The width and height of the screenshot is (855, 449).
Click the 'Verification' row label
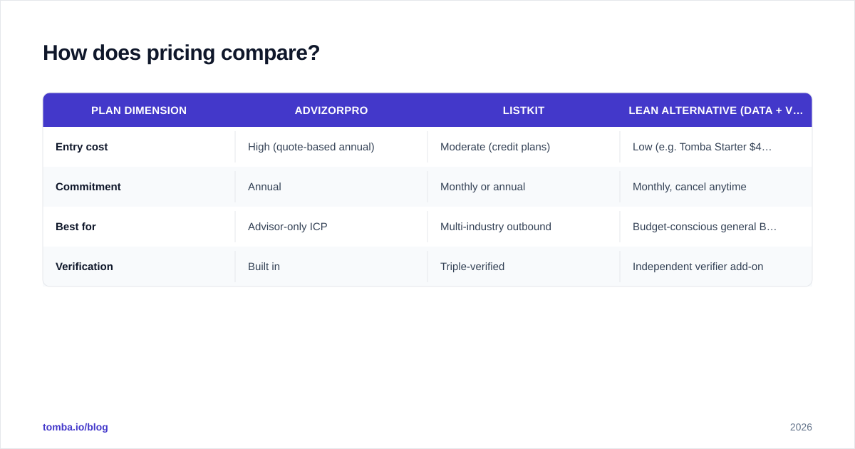point(139,267)
